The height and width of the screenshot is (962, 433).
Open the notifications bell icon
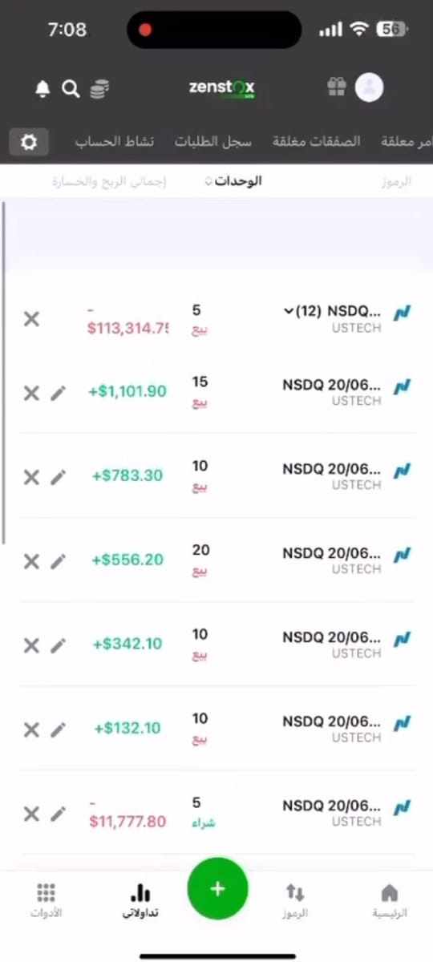42,89
